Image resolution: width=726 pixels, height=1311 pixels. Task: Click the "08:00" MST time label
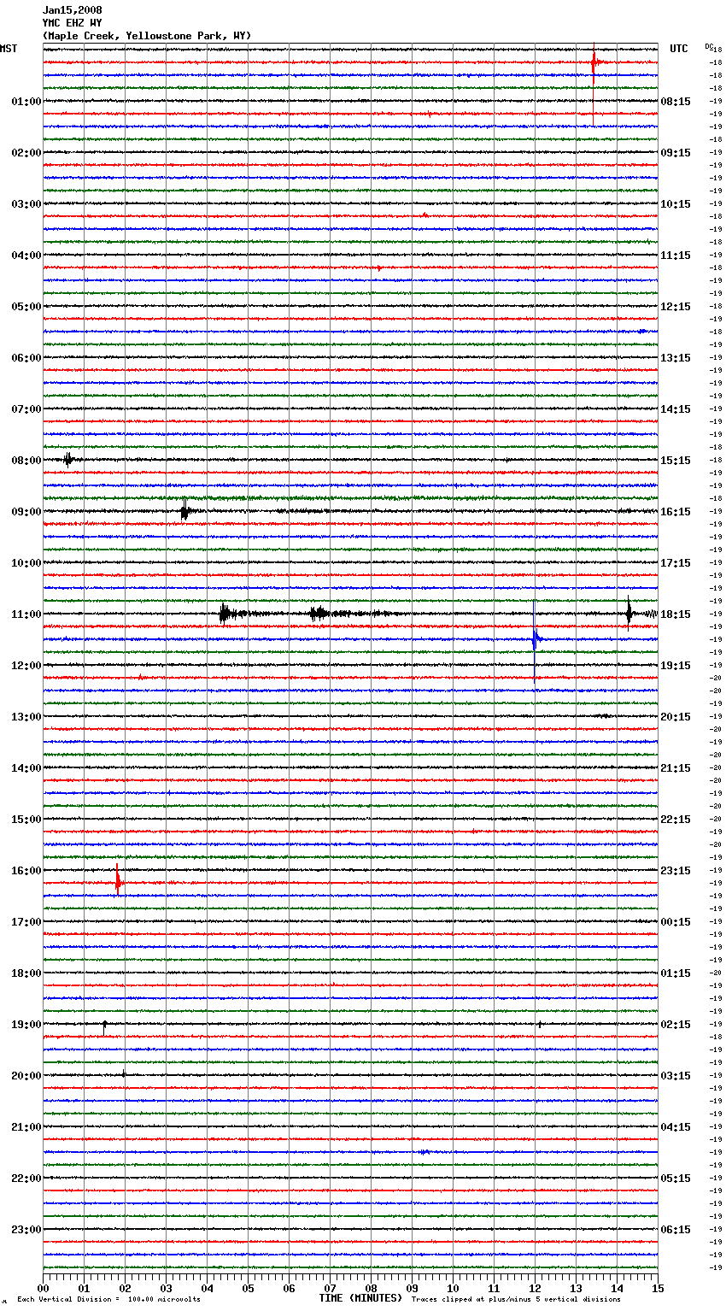[x=26, y=461]
